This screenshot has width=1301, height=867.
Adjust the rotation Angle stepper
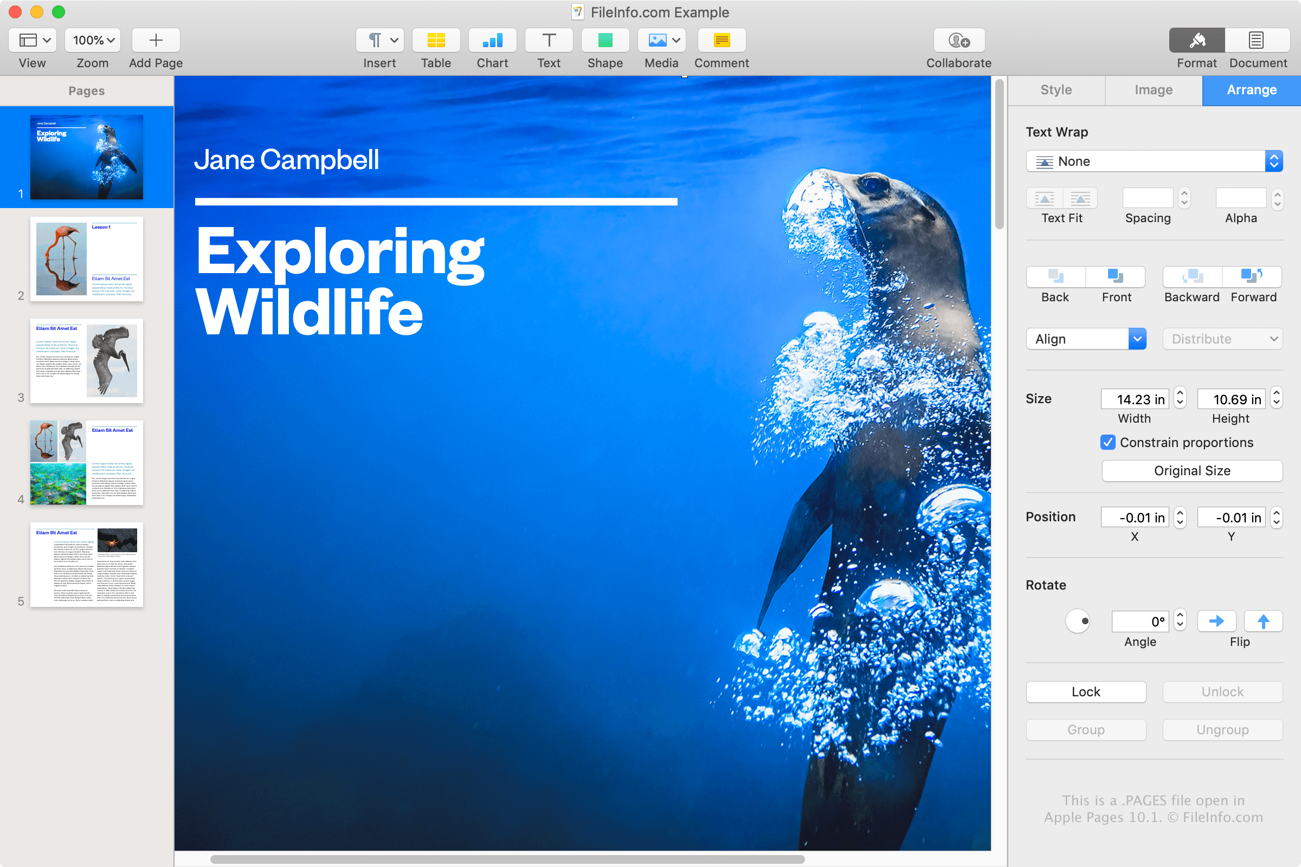point(1182,619)
